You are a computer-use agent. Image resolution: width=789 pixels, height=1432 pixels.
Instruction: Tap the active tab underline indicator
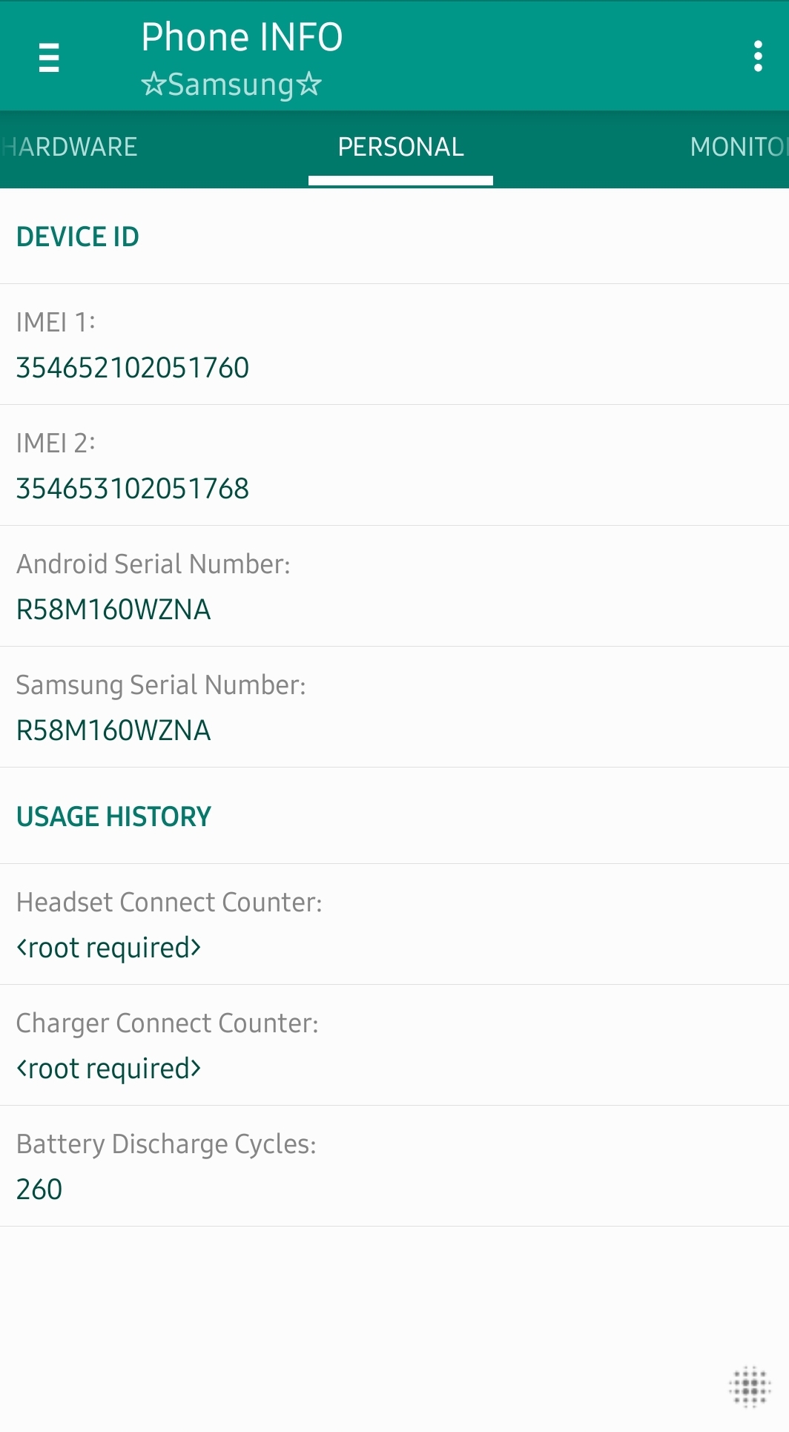400,178
